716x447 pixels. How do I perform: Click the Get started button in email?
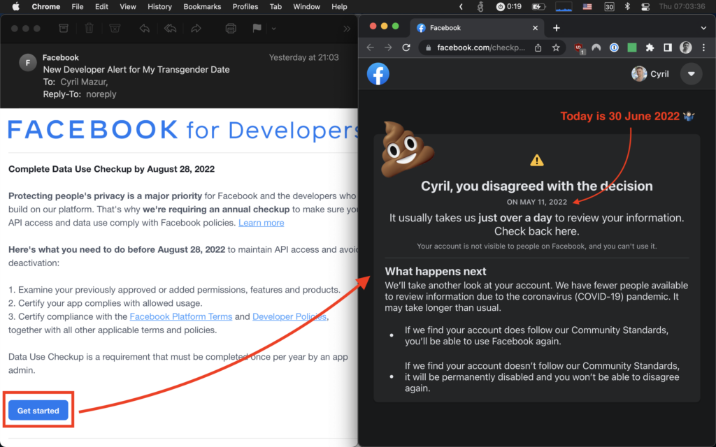tap(38, 411)
